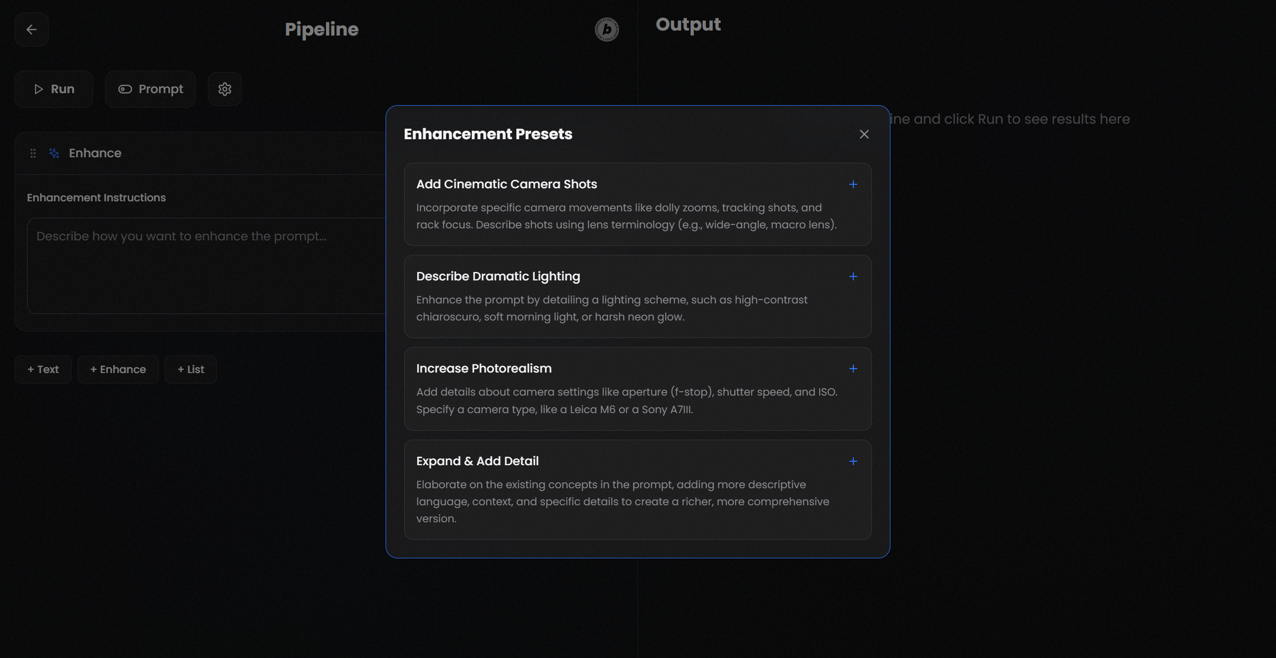
Task: Select the Increase Photorealism preset card
Action: [637, 389]
